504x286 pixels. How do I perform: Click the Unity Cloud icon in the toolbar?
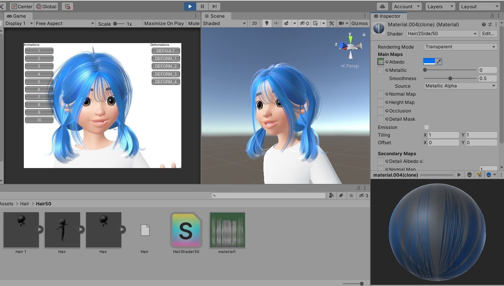(382, 6)
